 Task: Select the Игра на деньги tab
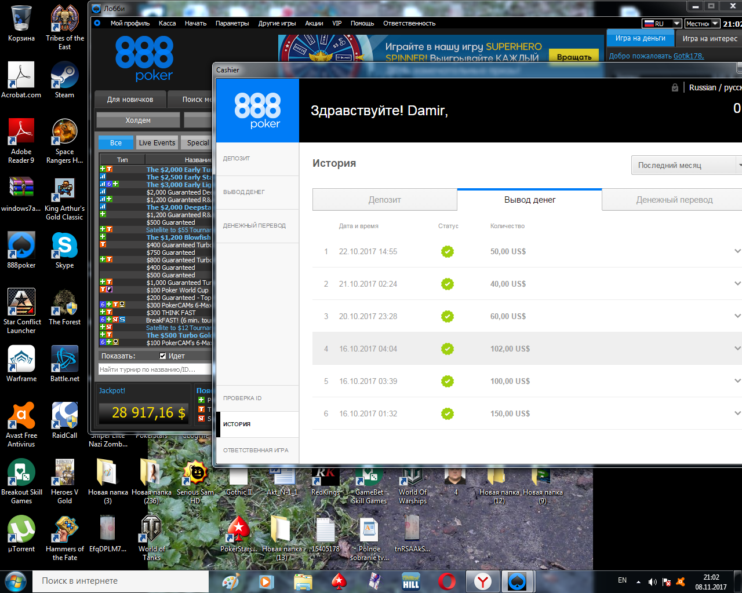click(640, 38)
